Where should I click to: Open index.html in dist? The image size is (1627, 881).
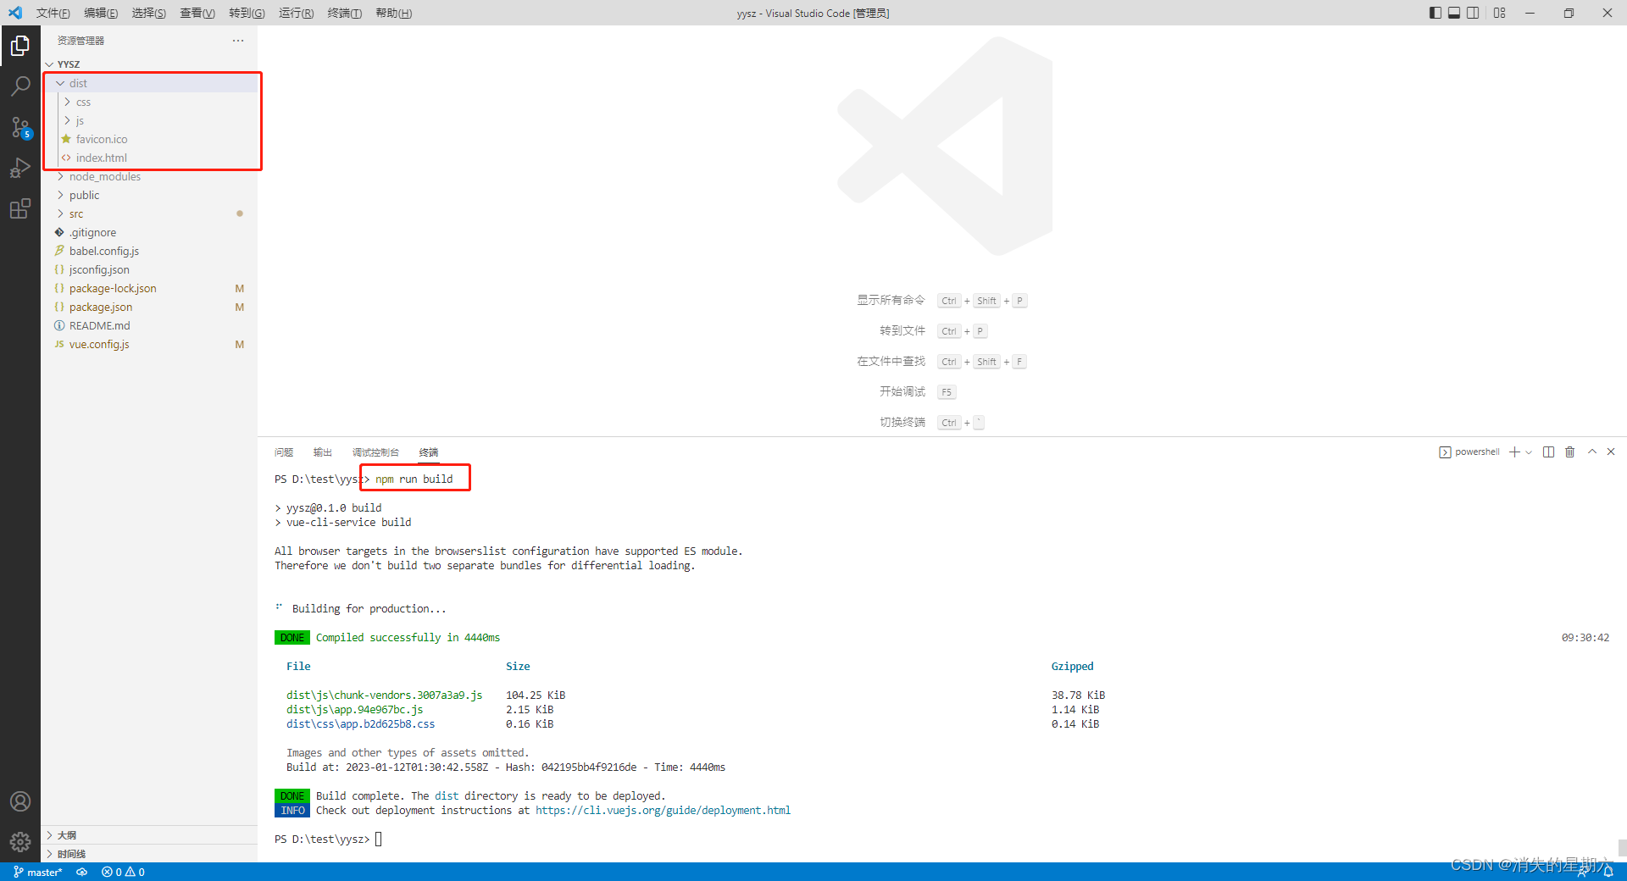(x=149, y=158)
